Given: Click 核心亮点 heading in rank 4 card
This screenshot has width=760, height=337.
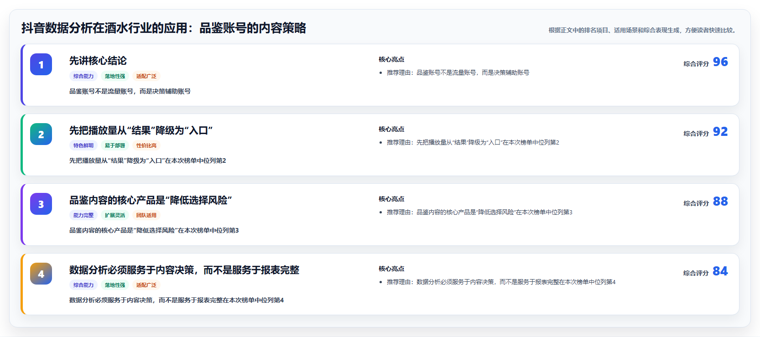Looking at the screenshot, I should pos(391,269).
